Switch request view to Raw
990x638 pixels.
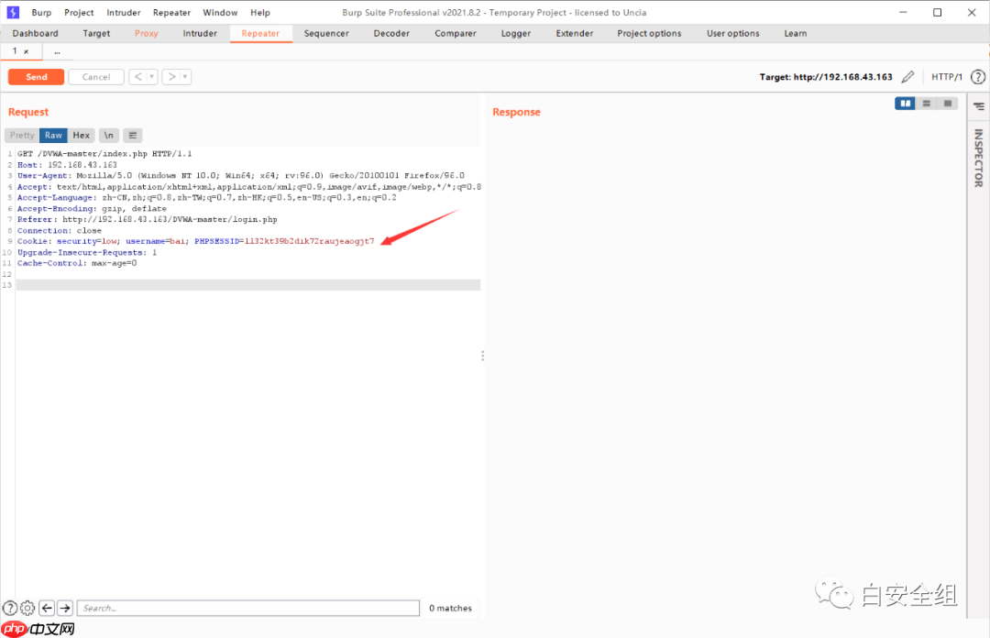pos(54,135)
